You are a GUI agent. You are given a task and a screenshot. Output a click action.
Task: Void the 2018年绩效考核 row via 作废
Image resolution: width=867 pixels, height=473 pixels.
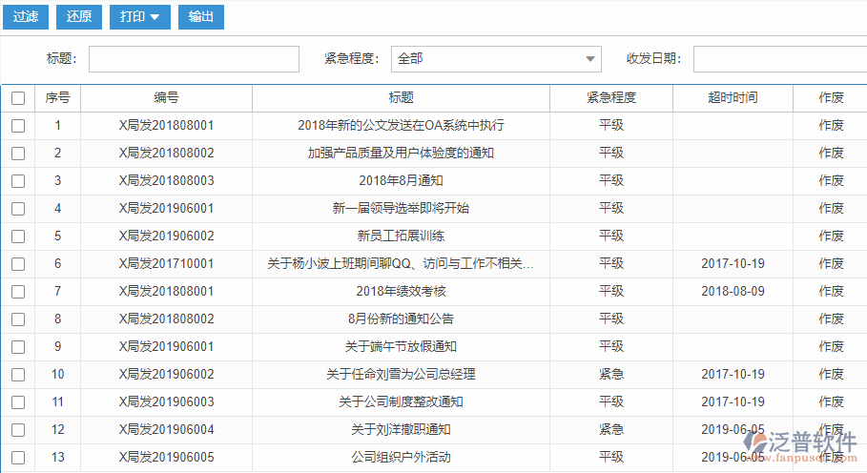point(831,292)
